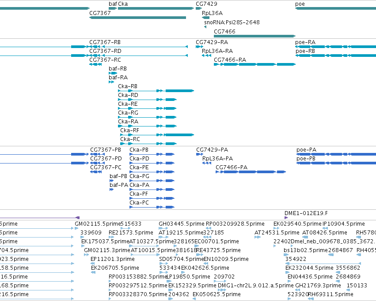Select the RpL36A gene label
The image size is (376, 301).
pos(212,13)
